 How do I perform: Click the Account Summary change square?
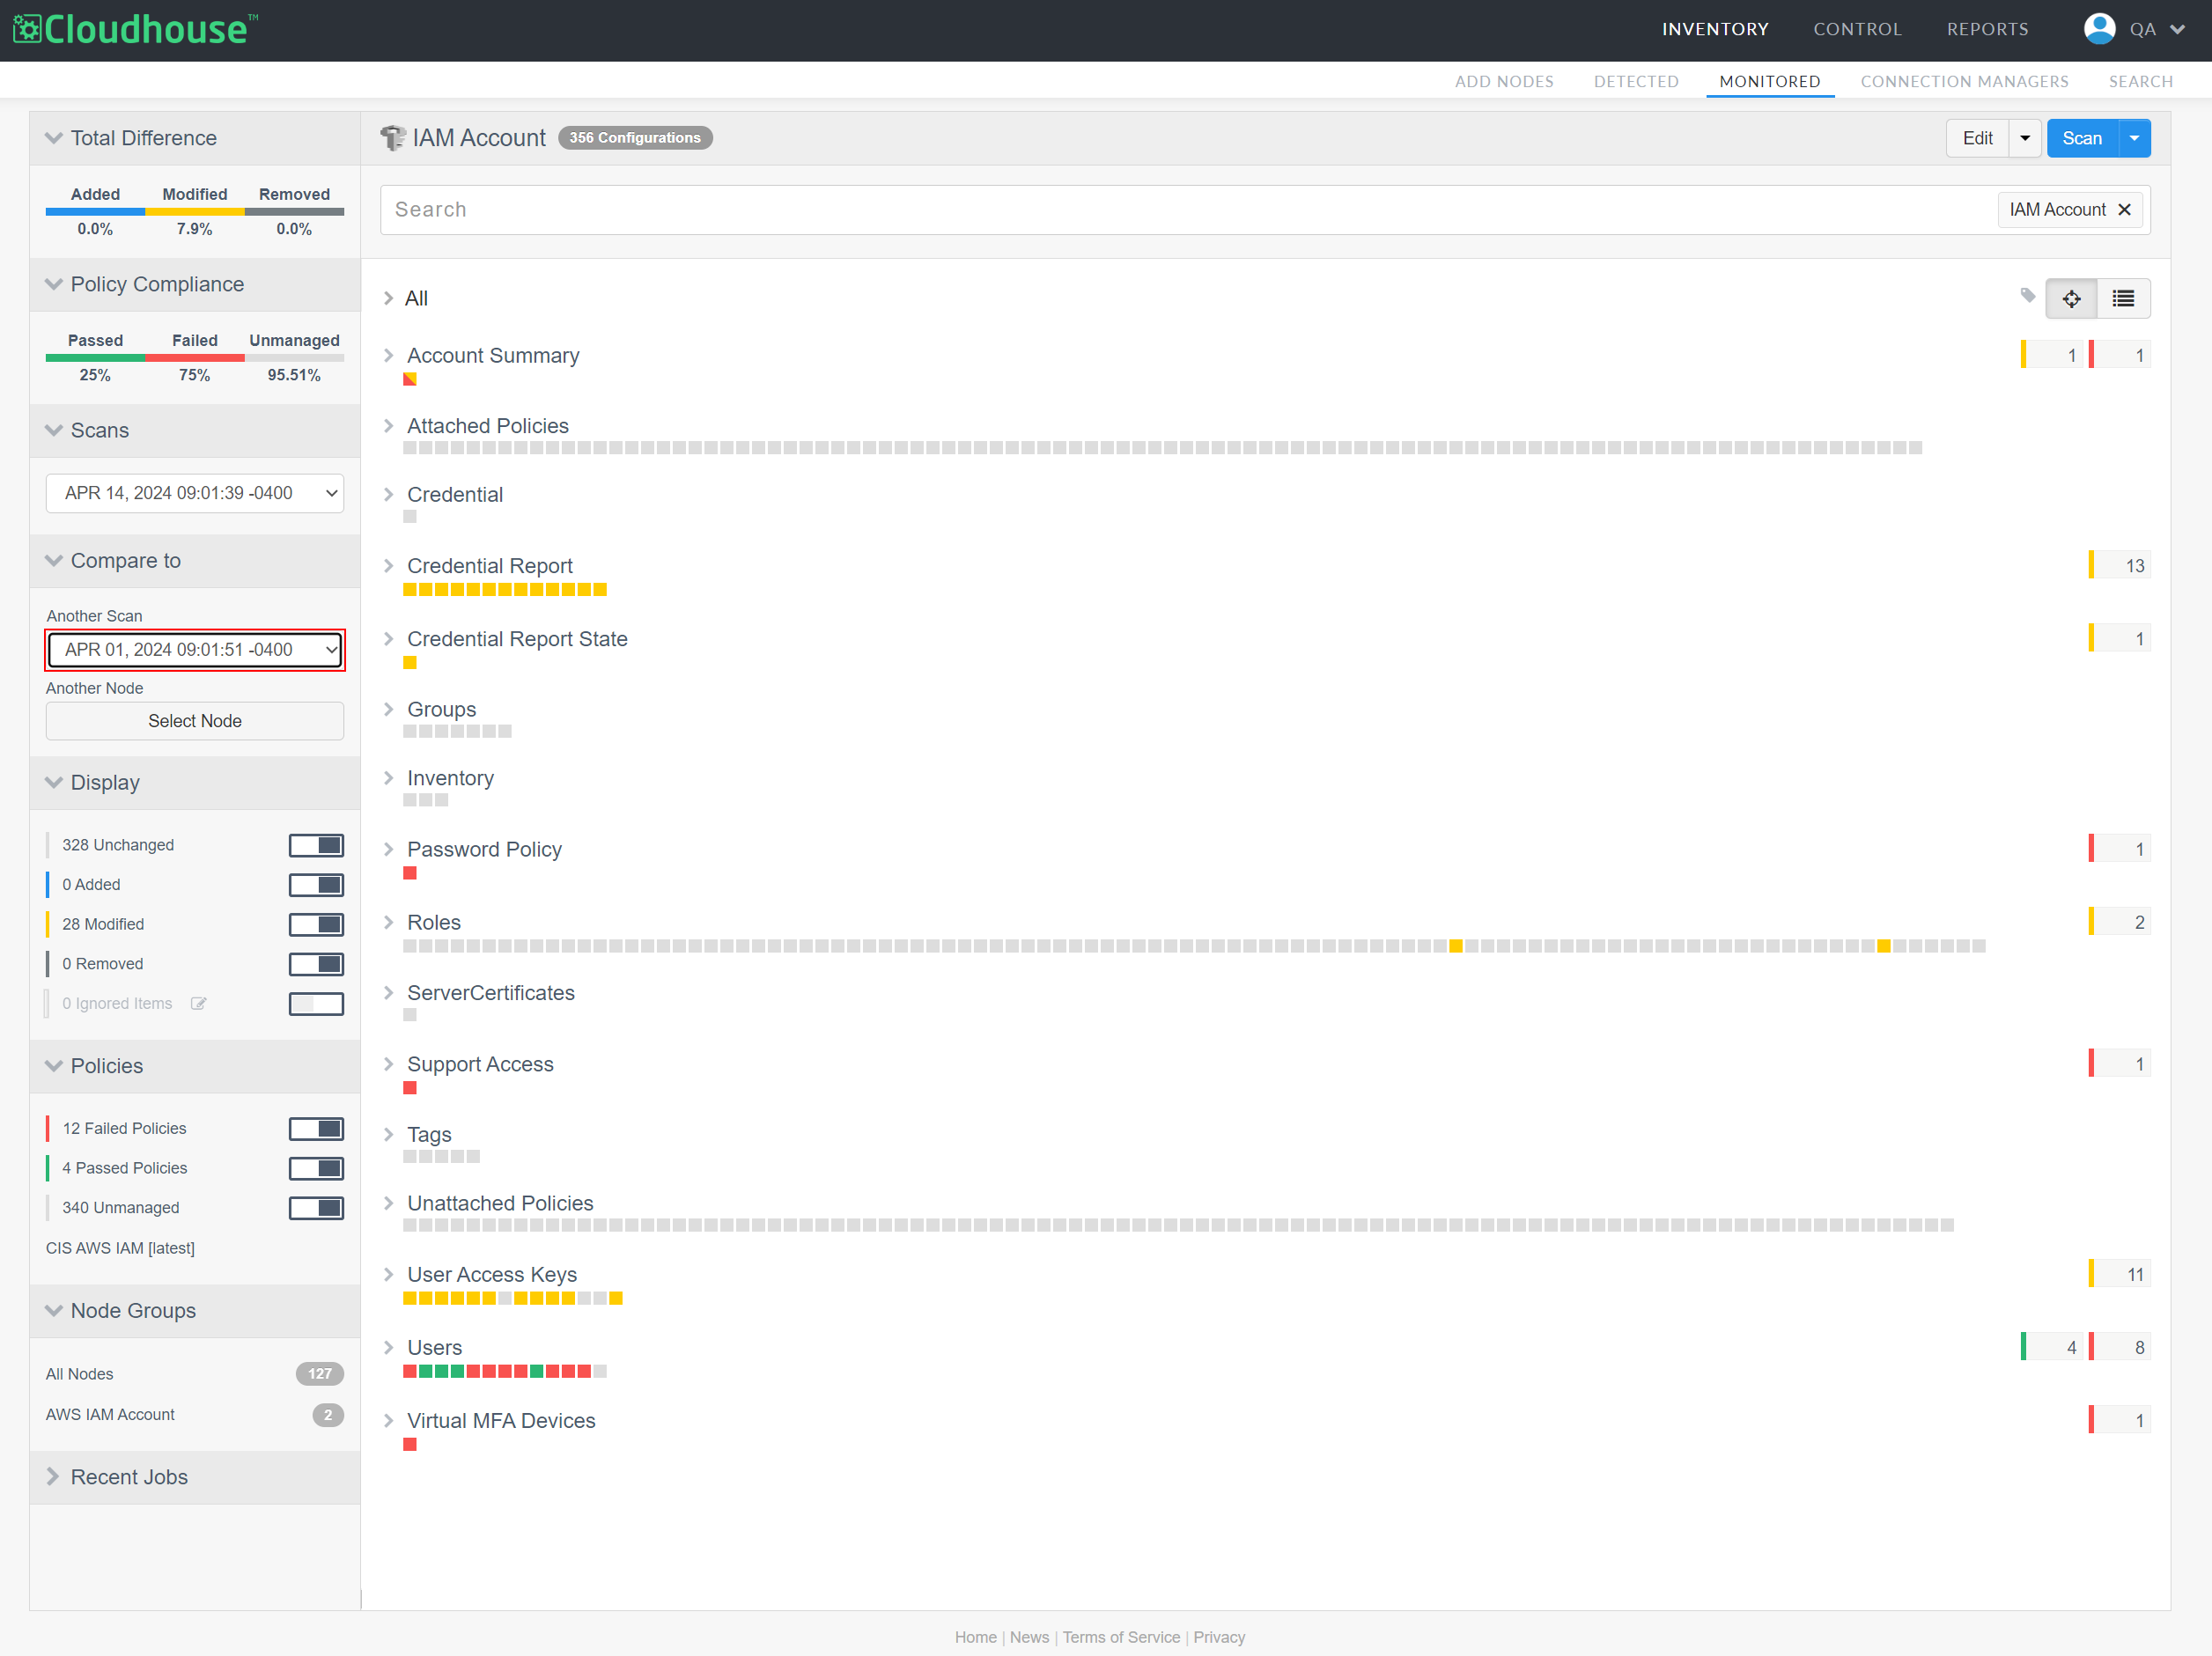pyautogui.click(x=410, y=379)
